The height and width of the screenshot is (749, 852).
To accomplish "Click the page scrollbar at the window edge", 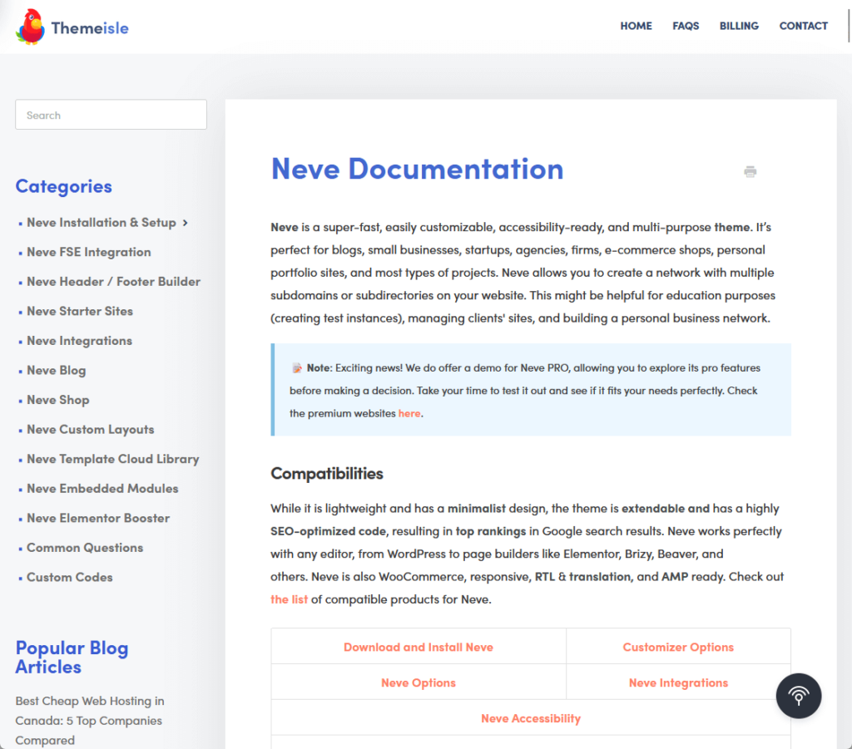I will [849, 26].
